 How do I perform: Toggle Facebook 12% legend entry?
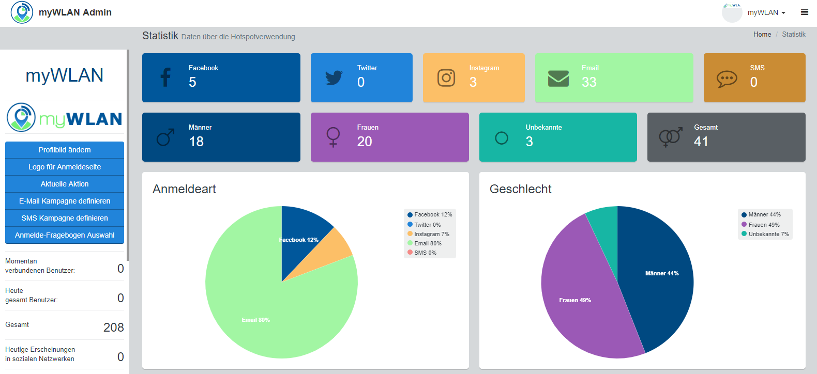tap(430, 214)
